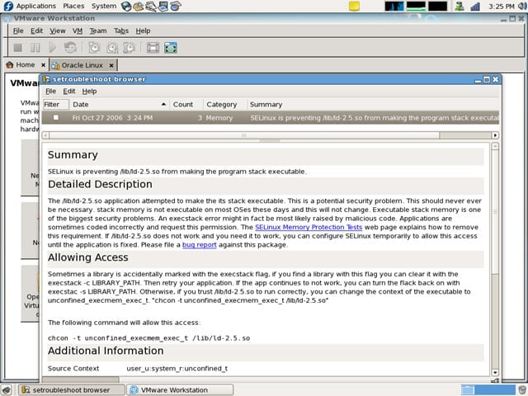This screenshot has width=528, height=396.
Task: Click the workspace switcher in bottom panel
Action: tap(488, 390)
